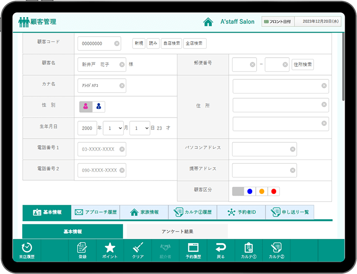The height and width of the screenshot is (274, 357).
Task: Click the 住所検索 button
Action: coord(303,64)
